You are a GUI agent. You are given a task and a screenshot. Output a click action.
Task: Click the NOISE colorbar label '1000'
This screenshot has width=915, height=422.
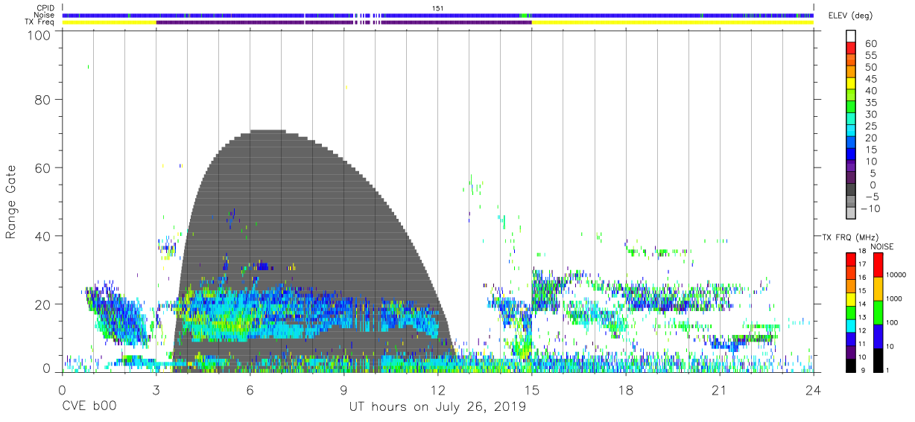896,299
